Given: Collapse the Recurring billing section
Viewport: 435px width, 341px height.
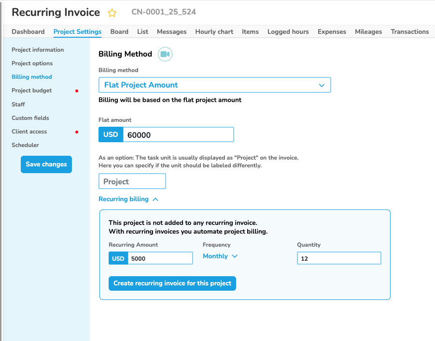Looking at the screenshot, I should [x=128, y=199].
